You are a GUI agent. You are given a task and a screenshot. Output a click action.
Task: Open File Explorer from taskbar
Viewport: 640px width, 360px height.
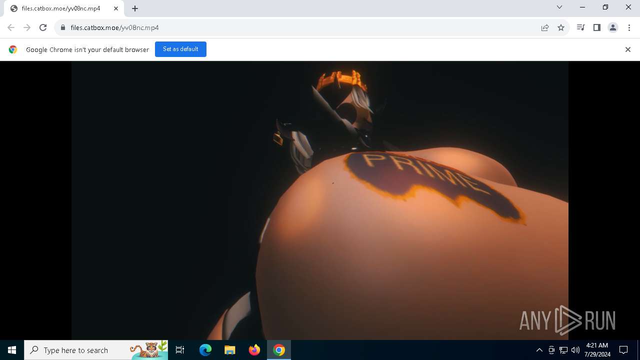230,350
